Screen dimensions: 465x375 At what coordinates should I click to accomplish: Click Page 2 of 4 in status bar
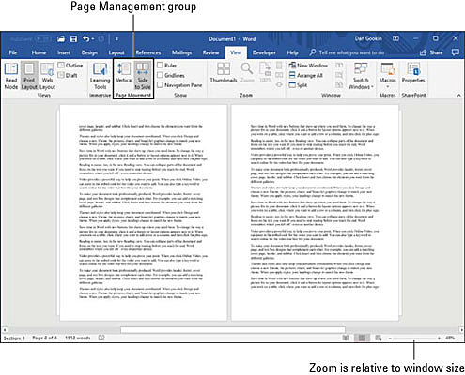[x=44, y=337]
